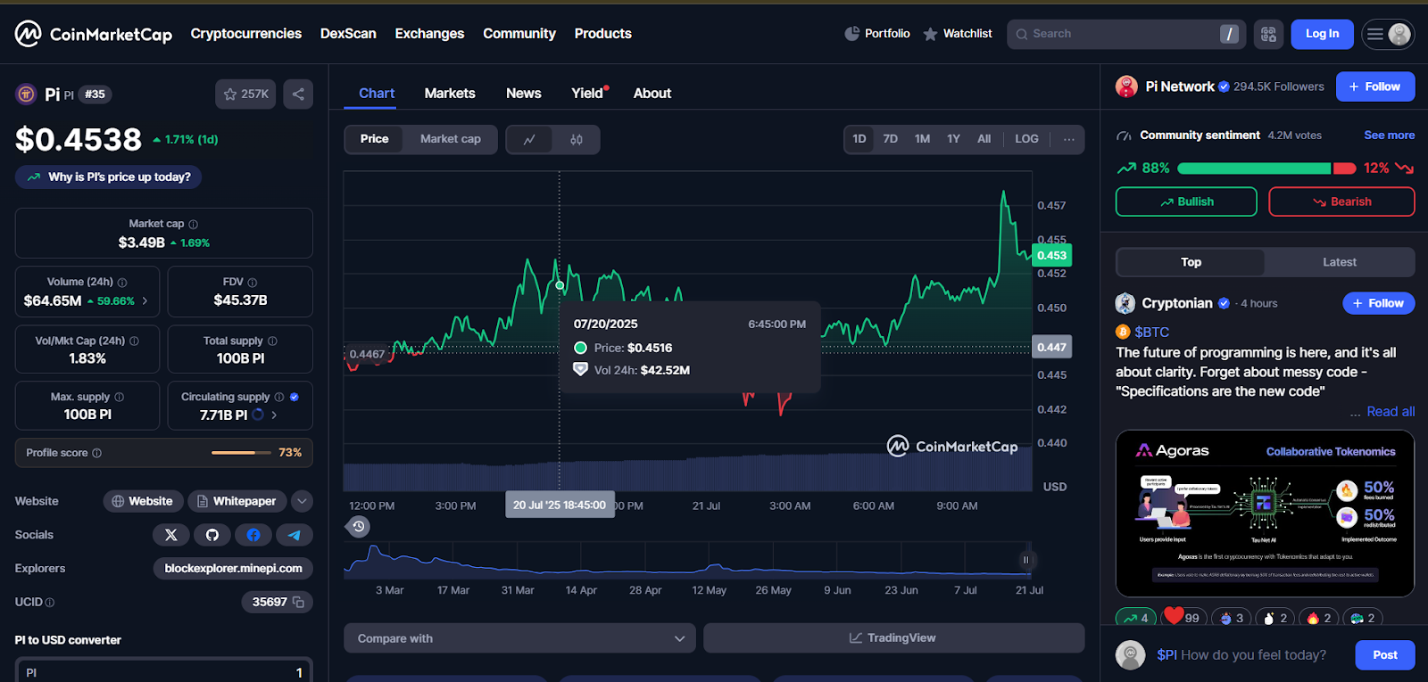Viewport: 1428px width, 682px height.
Task: Expand more website links chevron
Action: click(302, 501)
